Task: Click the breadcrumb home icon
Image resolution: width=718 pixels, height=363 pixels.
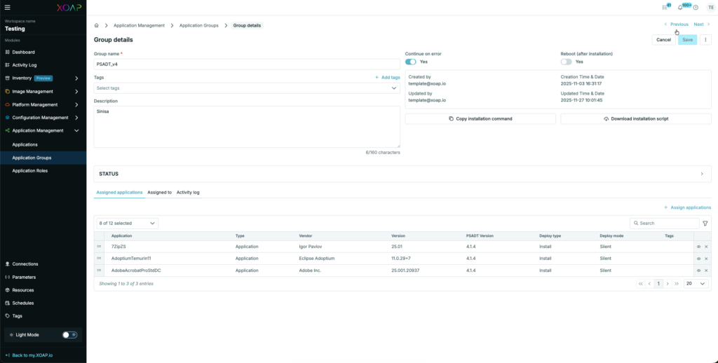Action: click(x=97, y=25)
